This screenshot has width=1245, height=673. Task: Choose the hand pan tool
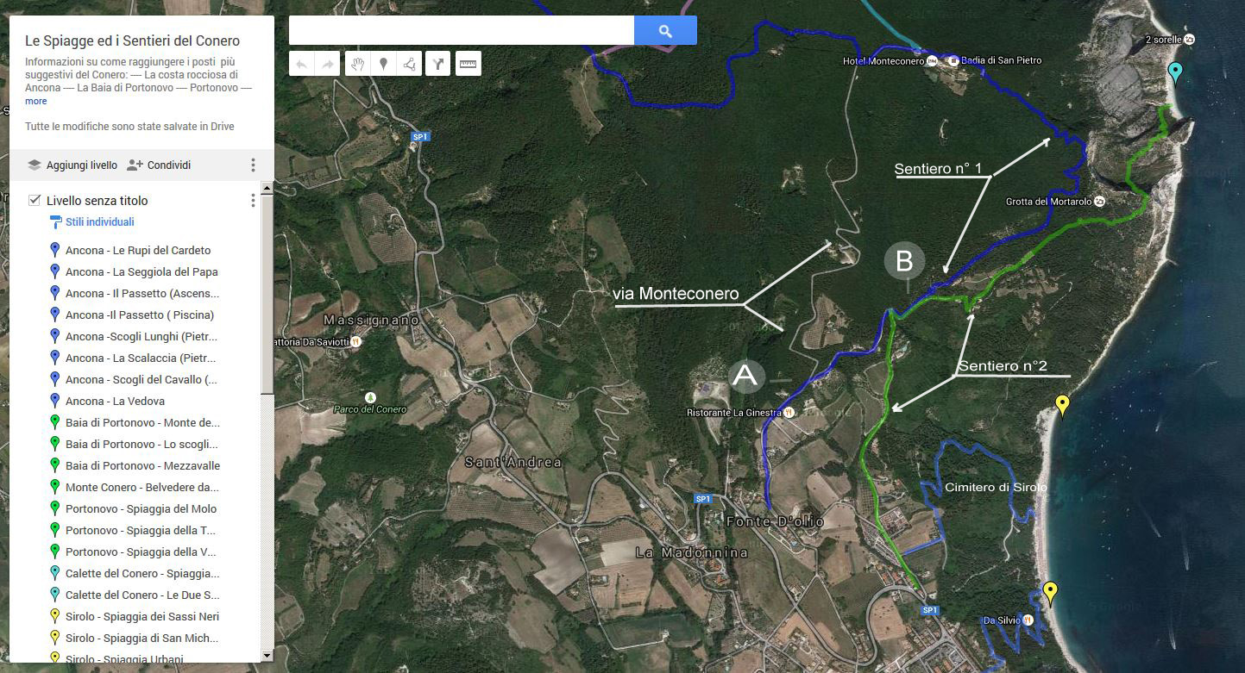[x=357, y=64]
